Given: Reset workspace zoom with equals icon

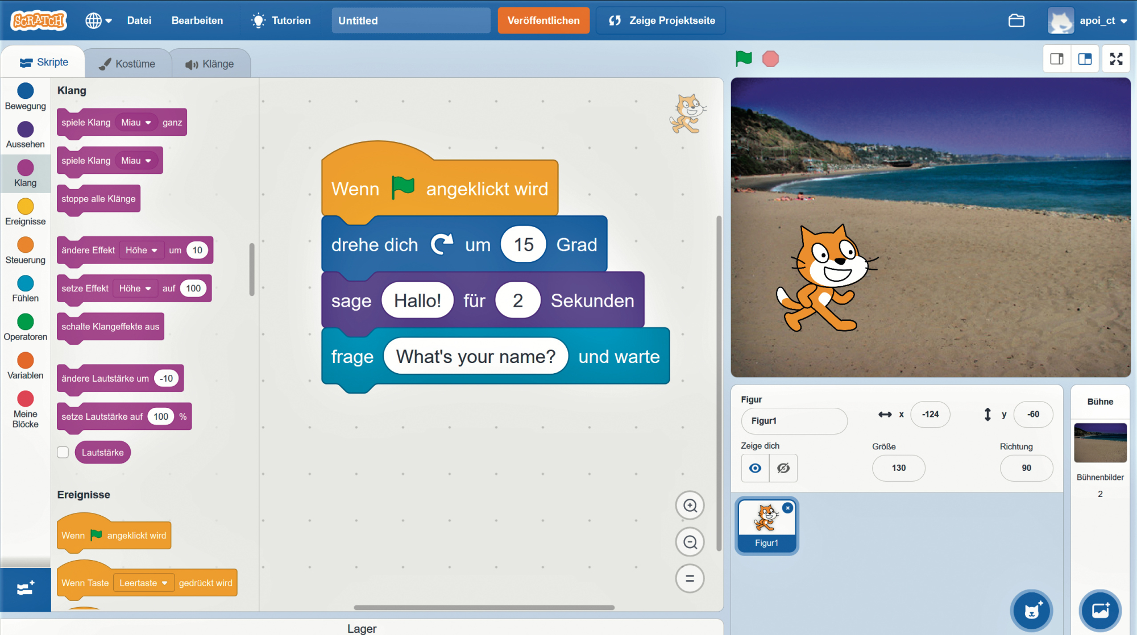Looking at the screenshot, I should click(690, 579).
